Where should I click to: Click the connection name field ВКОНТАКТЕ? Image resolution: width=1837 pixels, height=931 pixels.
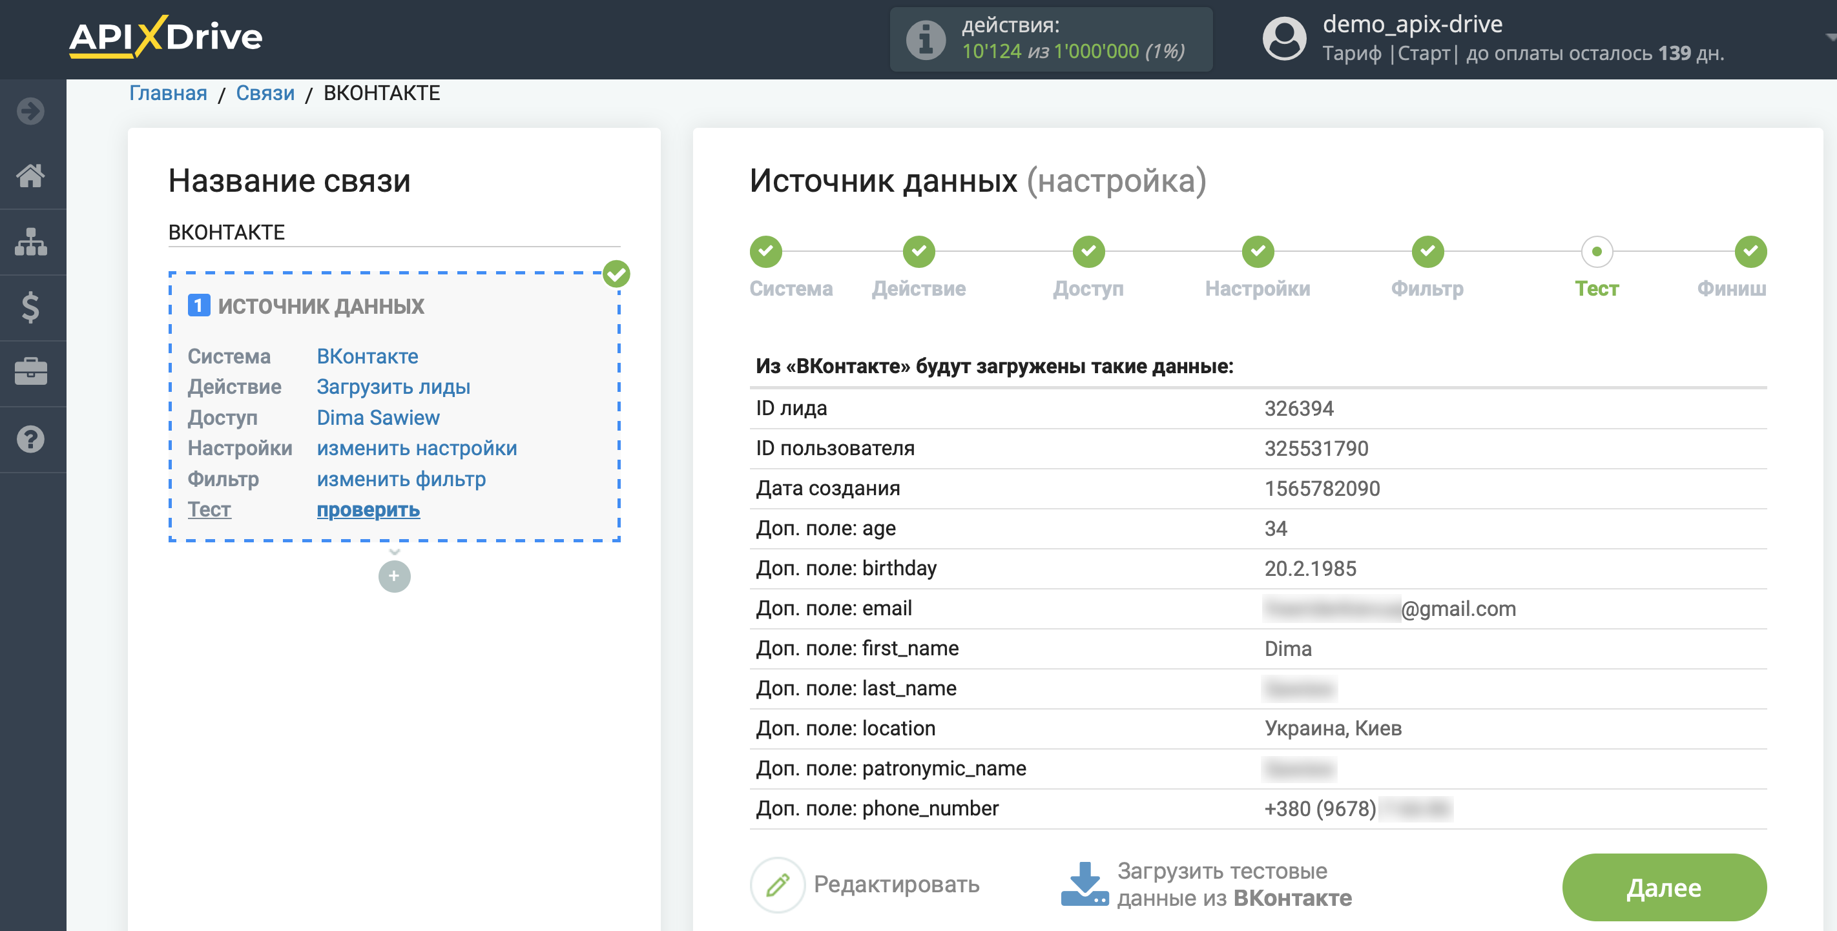click(393, 232)
